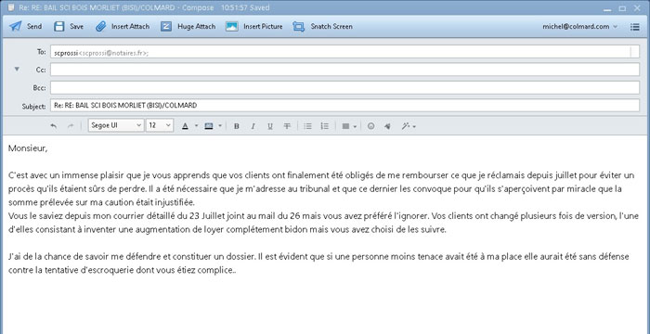Insert an emoticon with the smiley icon
Screen dimensions: 650x334
pyautogui.click(x=371, y=126)
